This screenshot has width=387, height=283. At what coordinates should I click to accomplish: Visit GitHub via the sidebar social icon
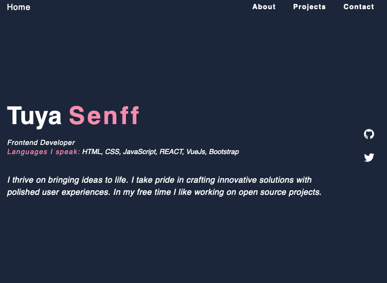369,134
